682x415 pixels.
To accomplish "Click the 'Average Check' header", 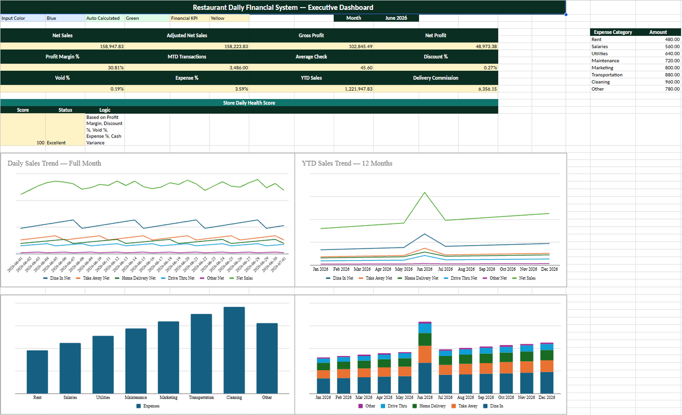I will [x=311, y=57].
